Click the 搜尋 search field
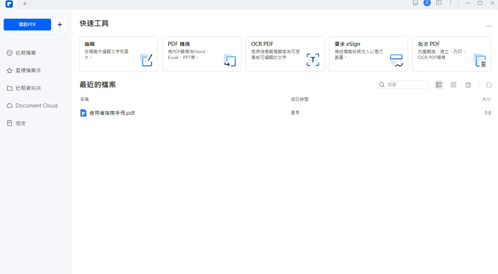This screenshot has height=274, width=498. [403, 85]
